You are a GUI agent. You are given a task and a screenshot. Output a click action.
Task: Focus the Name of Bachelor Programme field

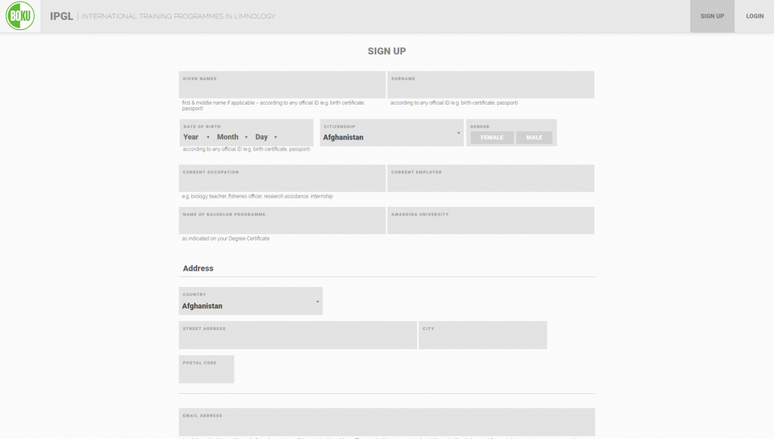click(x=282, y=223)
